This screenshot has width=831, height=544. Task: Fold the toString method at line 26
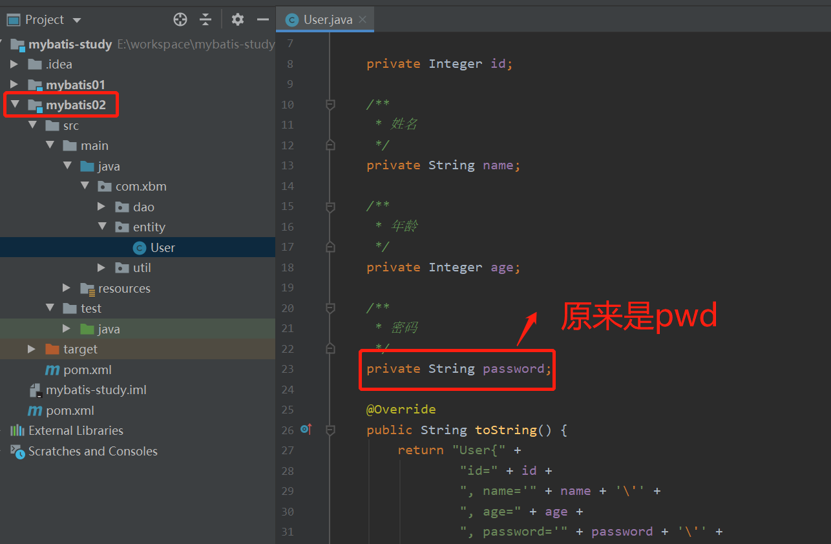click(330, 430)
